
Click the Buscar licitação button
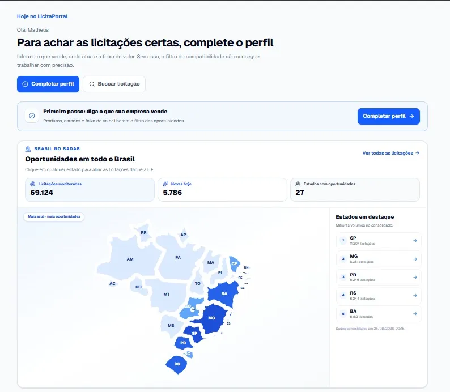pos(114,84)
